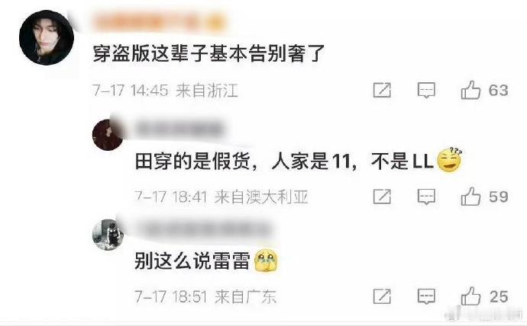
Task: Repost the comment from 澳大利亚
Action: click(382, 197)
